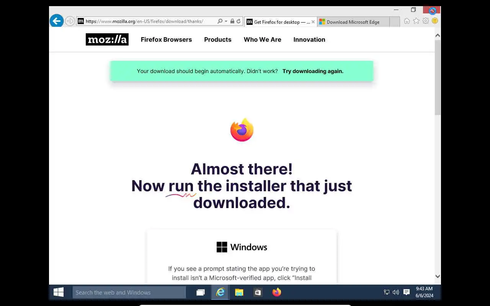Screen dimensions: 490x306
Task: Open the Tools gear icon
Action: point(425,21)
